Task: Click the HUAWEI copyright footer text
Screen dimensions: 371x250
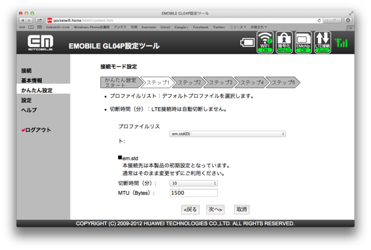Action: tap(185, 223)
